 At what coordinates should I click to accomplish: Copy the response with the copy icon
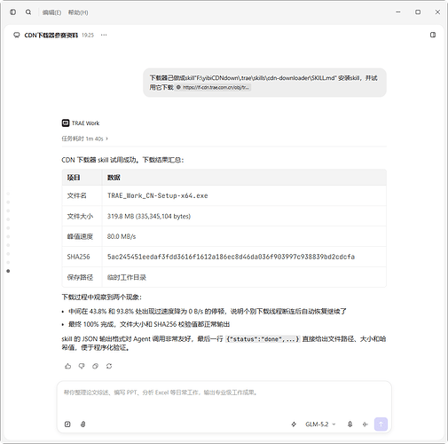[95, 366]
